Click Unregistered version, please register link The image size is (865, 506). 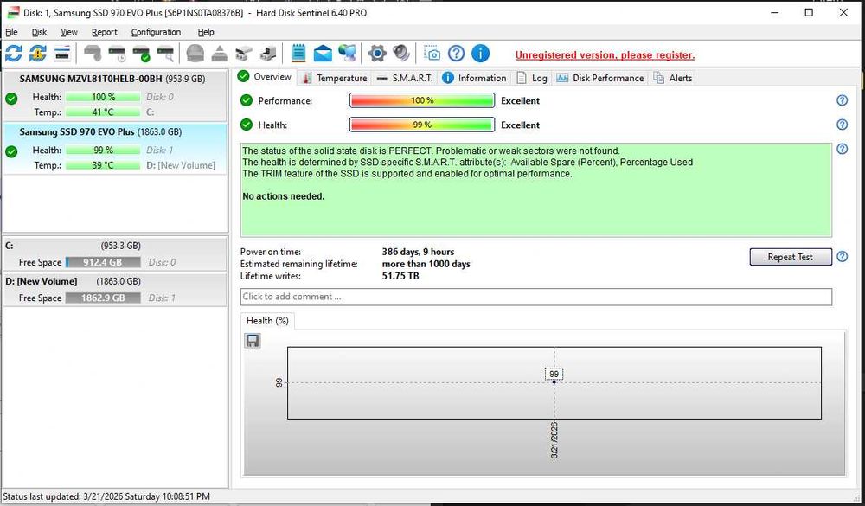605,55
